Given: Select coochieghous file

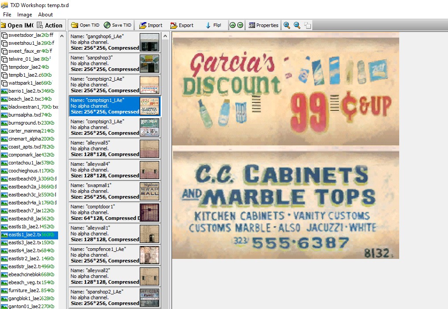Looking at the screenshot, I should click(x=29, y=171).
